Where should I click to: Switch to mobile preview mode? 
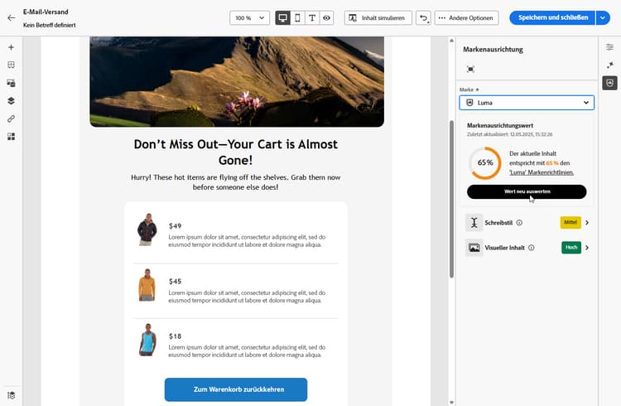(x=297, y=18)
